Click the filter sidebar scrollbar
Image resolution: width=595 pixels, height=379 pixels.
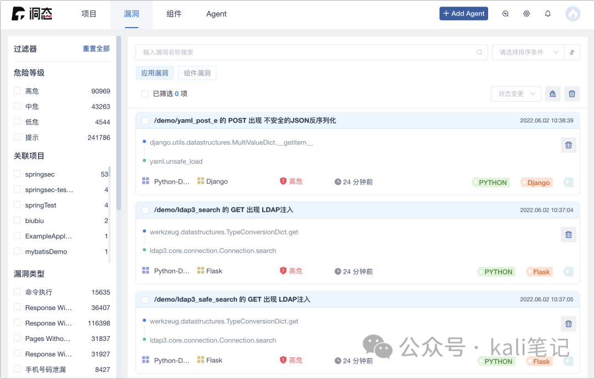click(118, 123)
